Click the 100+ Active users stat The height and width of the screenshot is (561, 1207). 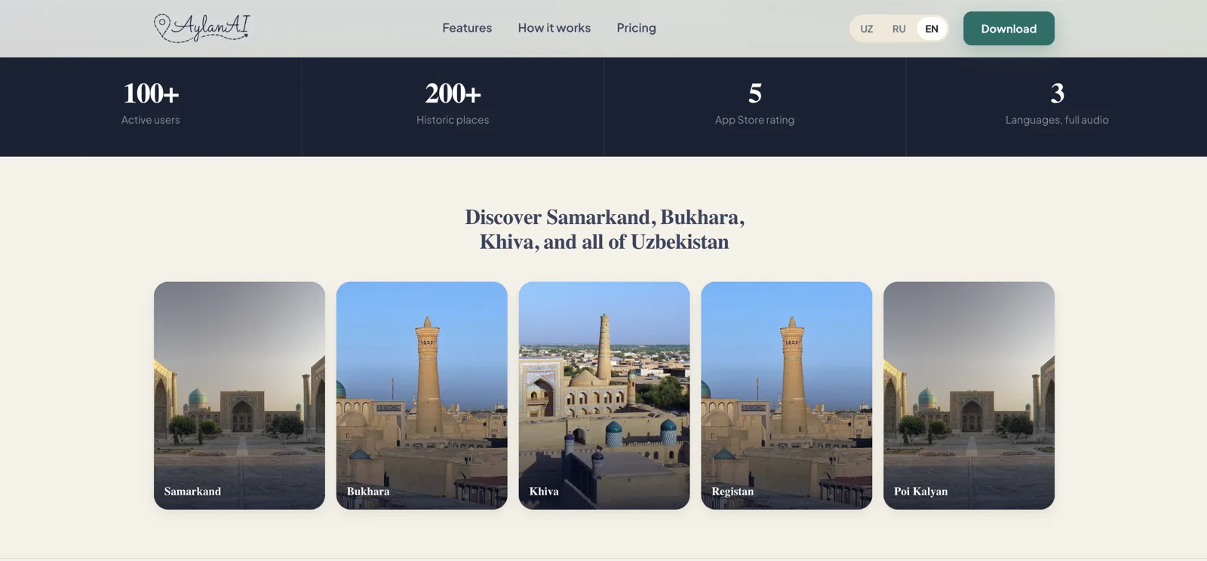[x=151, y=103]
